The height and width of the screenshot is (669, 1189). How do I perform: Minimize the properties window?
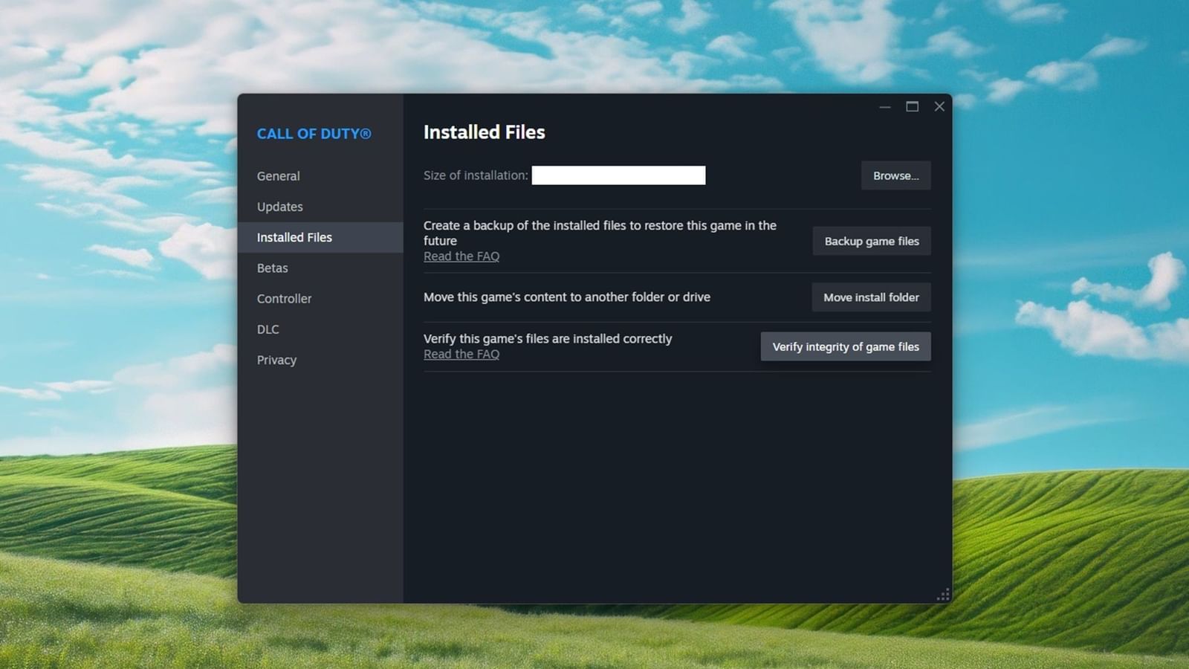tap(884, 106)
